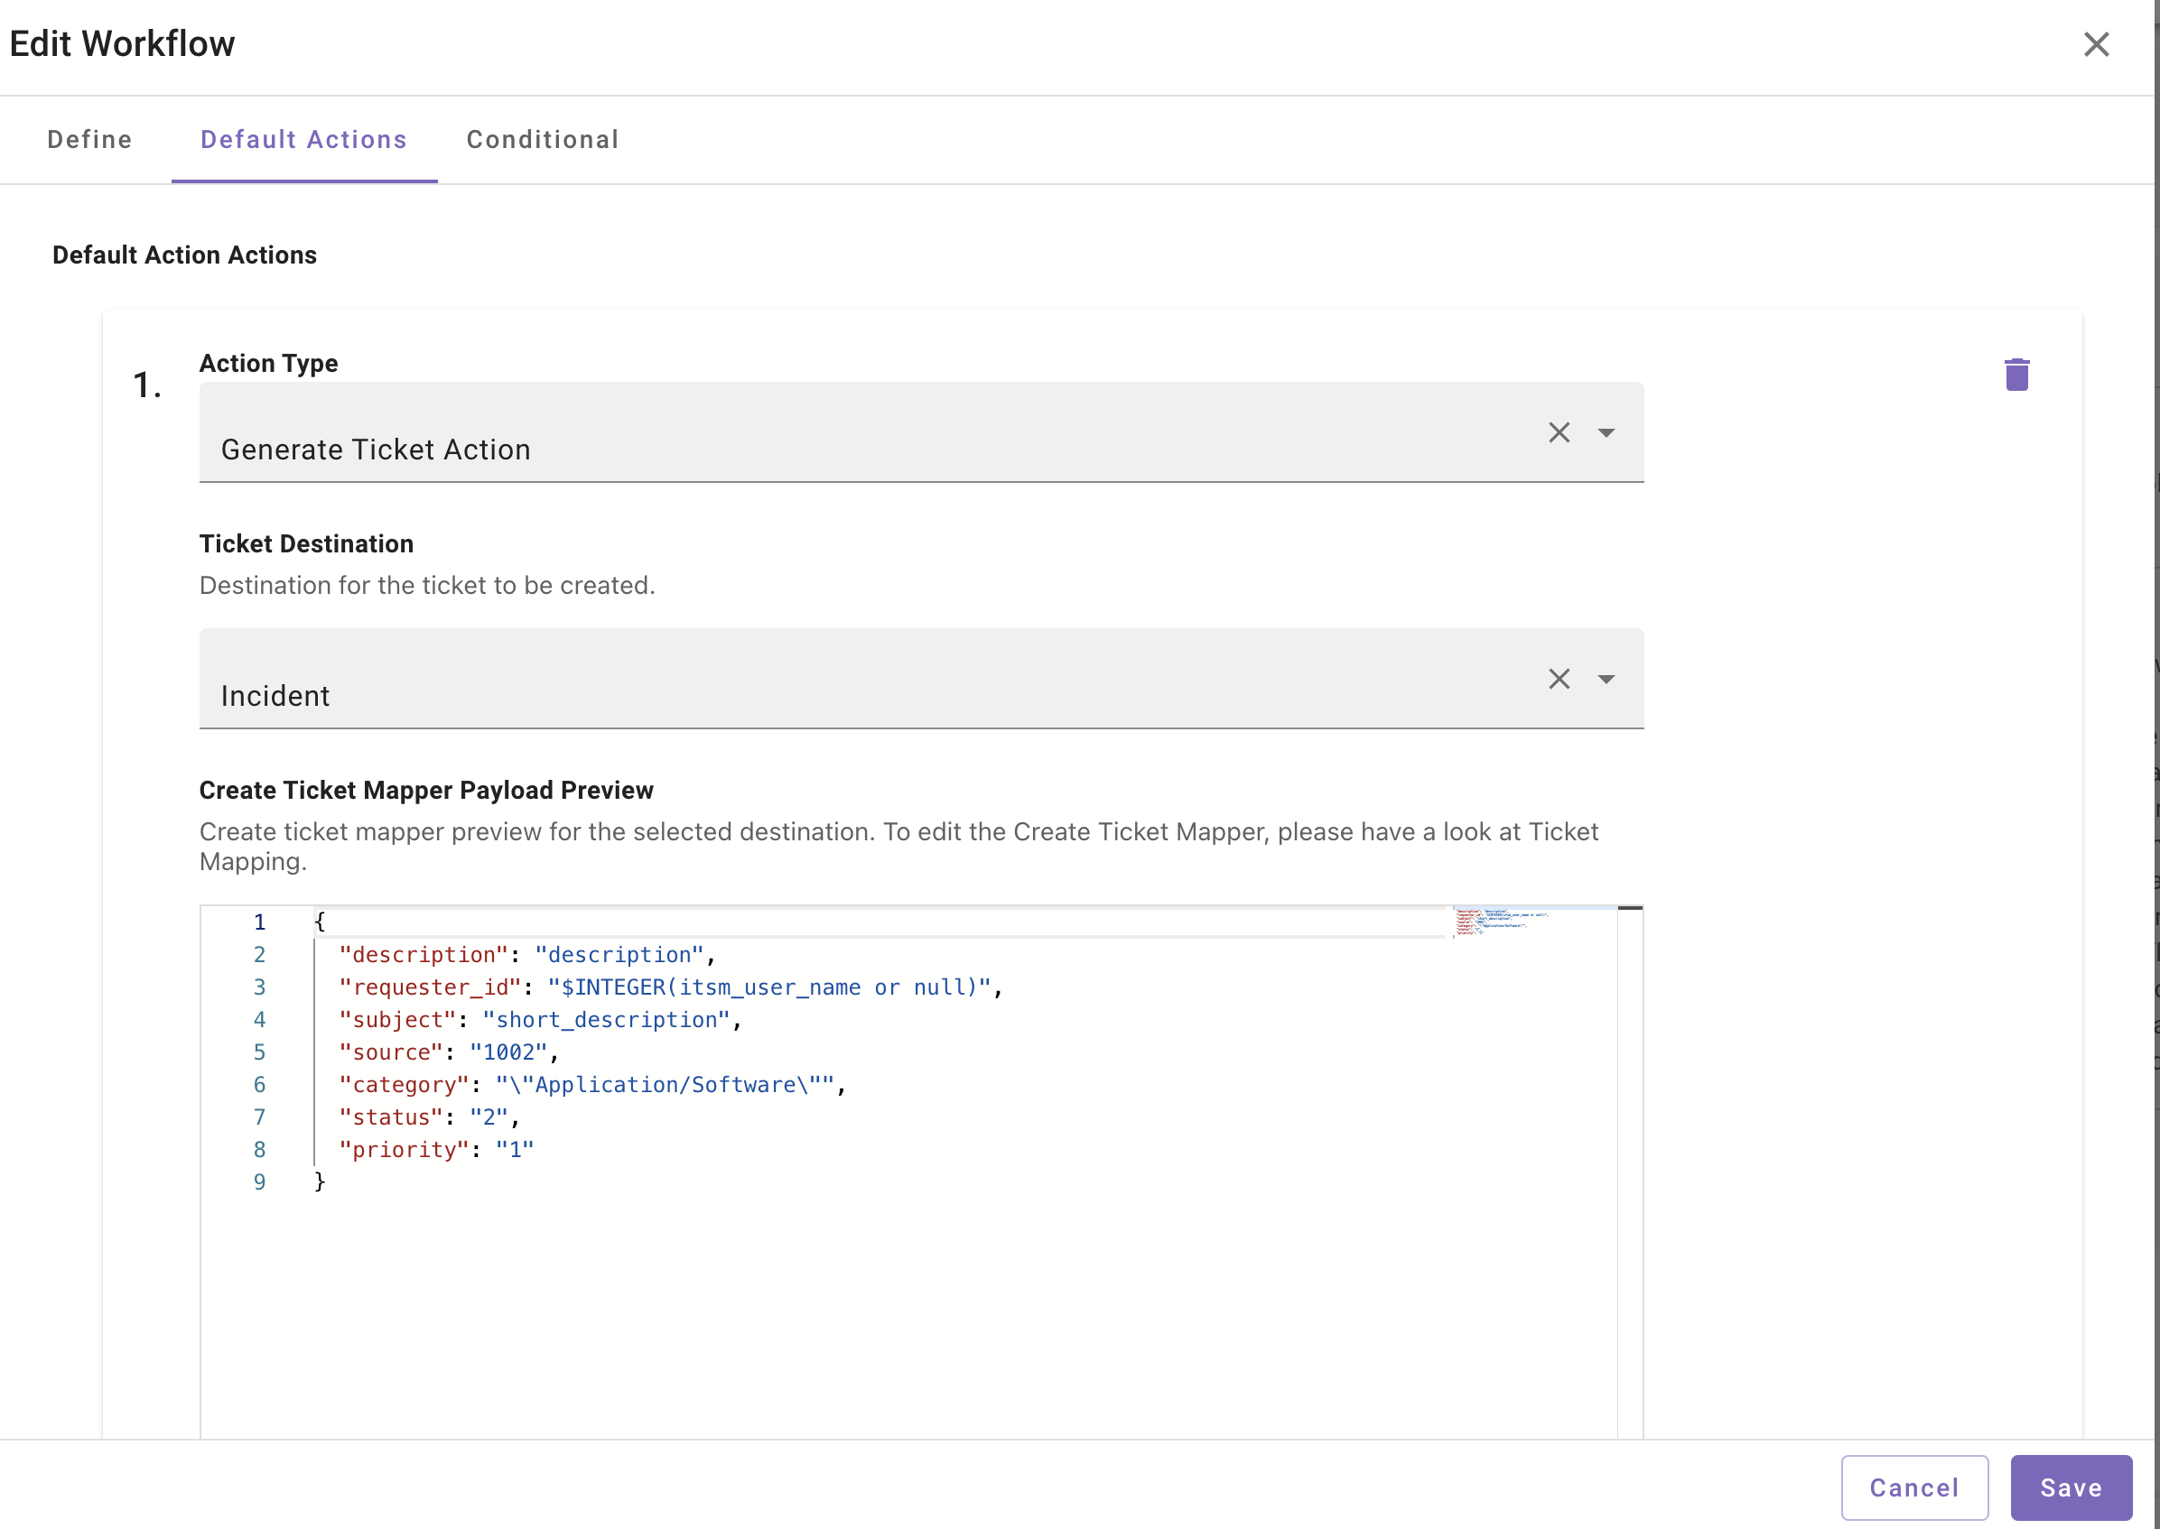Screen dimensions: 2160x1529
Task: Clear the Generate Ticket Action selection
Action: (1559, 432)
